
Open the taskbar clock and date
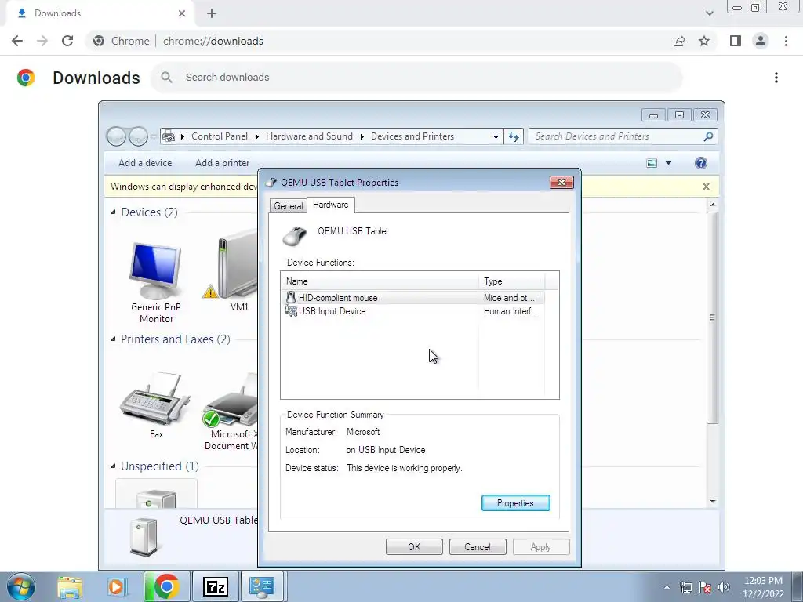pyautogui.click(x=763, y=587)
